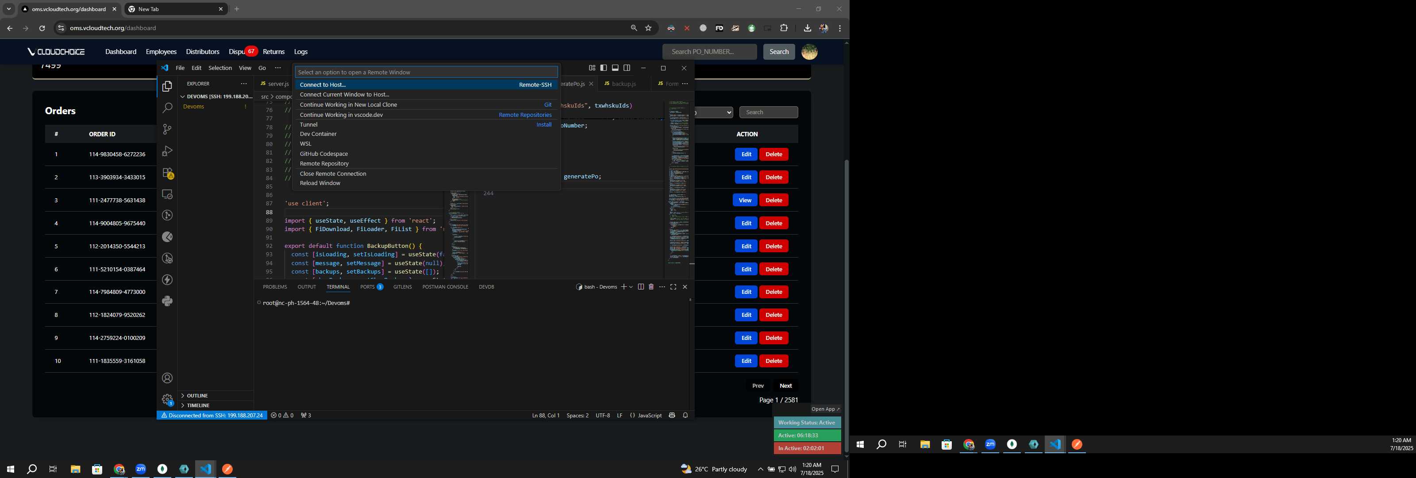Close the bottom terminal panel
Screen dimensions: 1416x478
(685, 287)
